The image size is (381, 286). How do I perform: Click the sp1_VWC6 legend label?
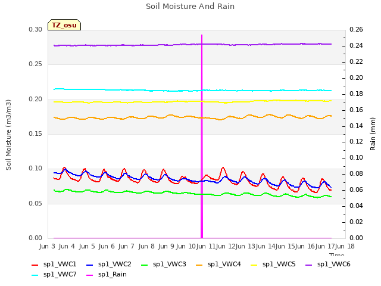334,264
